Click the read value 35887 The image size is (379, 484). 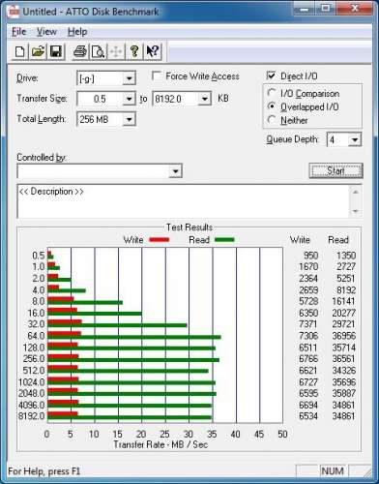(x=344, y=393)
